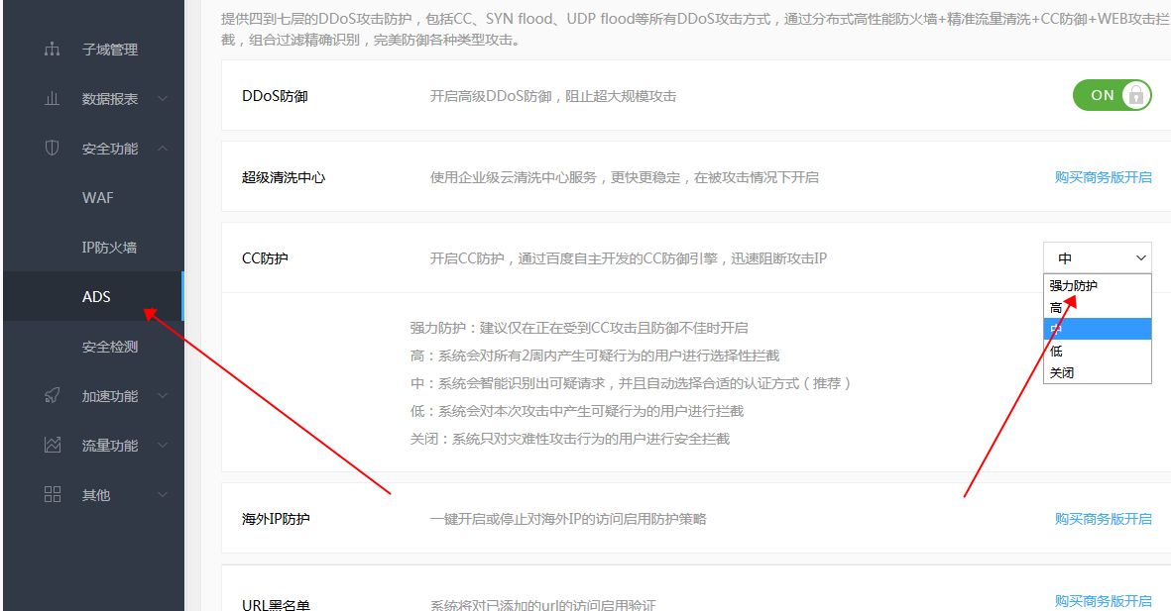The image size is (1171, 611).
Task: Click 购买商务版开启 next to 海外IP防护
Action: coord(1104,517)
